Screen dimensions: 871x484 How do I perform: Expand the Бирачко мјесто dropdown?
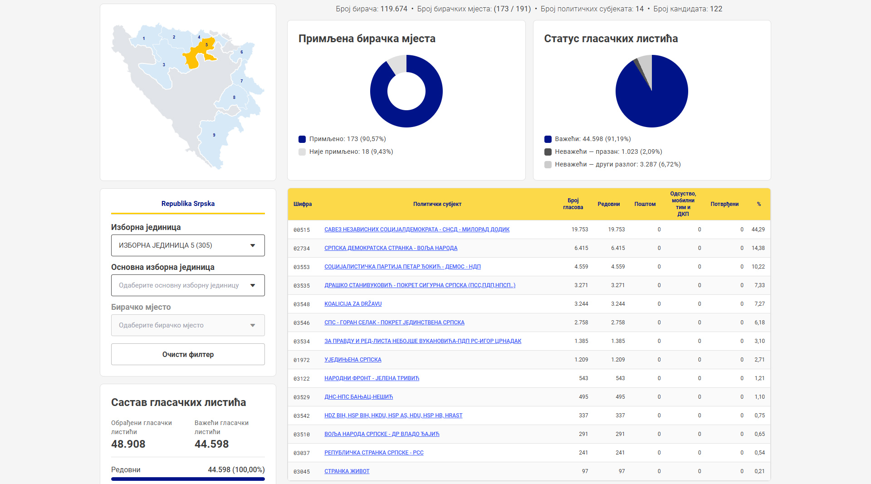pos(188,325)
